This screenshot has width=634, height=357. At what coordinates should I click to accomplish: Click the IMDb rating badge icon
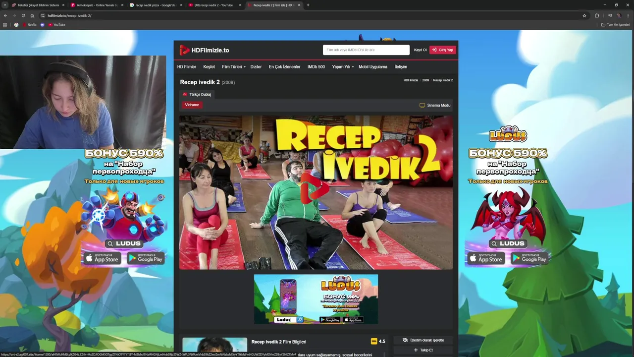[x=374, y=341]
